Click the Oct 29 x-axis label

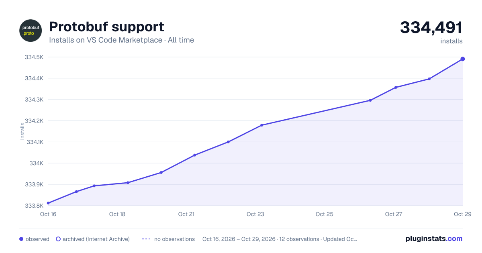pos(462,214)
